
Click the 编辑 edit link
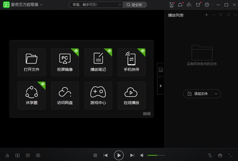pyautogui.click(x=147, y=114)
